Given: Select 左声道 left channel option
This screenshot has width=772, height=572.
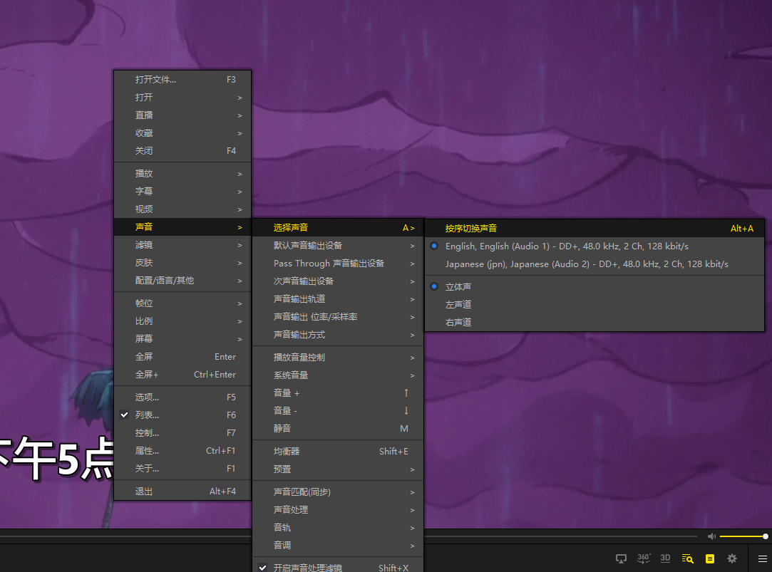Looking at the screenshot, I should (x=458, y=305).
